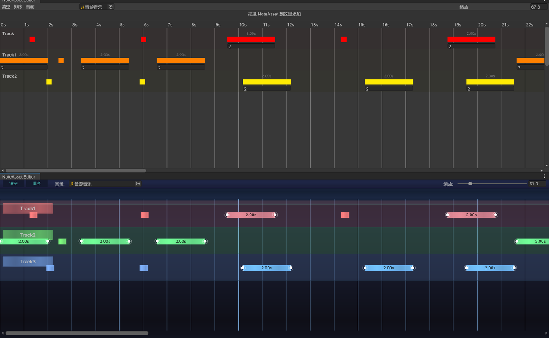Screen dimensions: 549x338
Task: Click left handle of pink hold near 10s
Action: [x=227, y=215]
